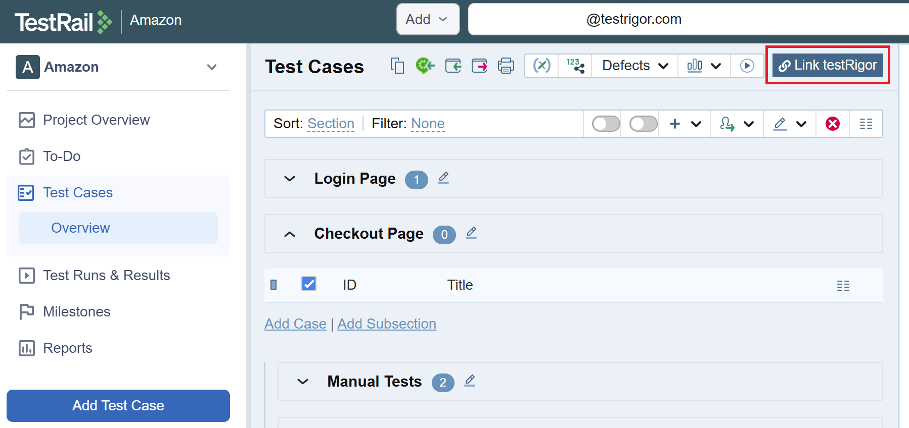Open Milestones in the sidebar
This screenshot has width=909, height=428.
[76, 312]
